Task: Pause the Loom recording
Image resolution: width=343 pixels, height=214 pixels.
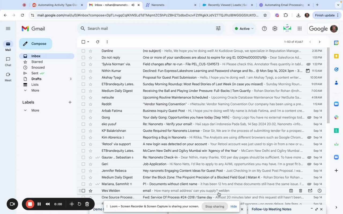Action: click(39, 204)
